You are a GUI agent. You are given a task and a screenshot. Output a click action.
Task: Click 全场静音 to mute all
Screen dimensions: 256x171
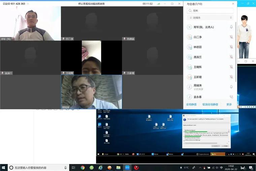pos(193,104)
